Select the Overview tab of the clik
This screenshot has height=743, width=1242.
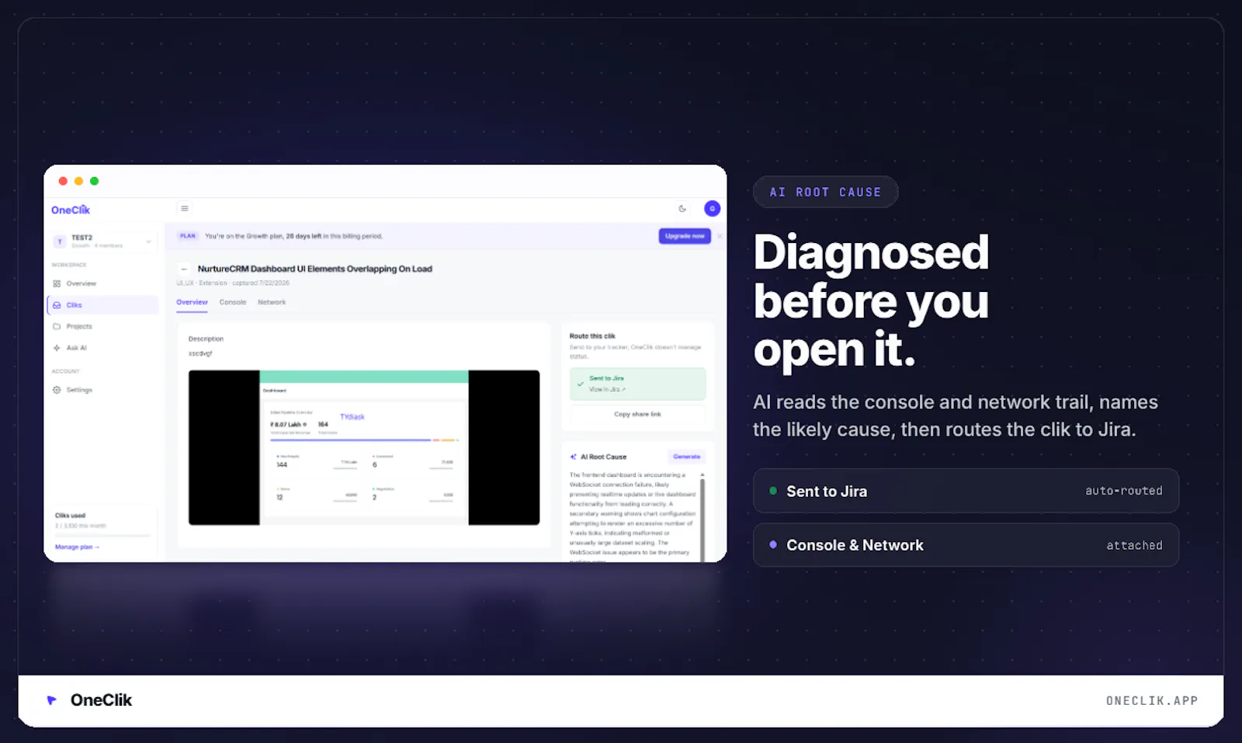point(192,303)
